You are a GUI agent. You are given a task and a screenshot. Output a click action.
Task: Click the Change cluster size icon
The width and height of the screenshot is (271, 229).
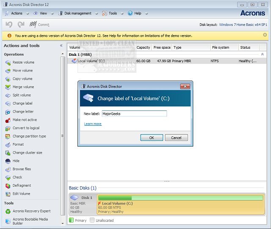[8, 153]
